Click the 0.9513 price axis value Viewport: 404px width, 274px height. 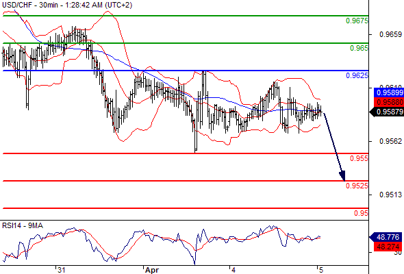[390, 195]
